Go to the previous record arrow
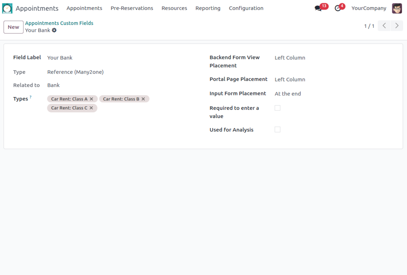The image size is (407, 275). pyautogui.click(x=384, y=26)
